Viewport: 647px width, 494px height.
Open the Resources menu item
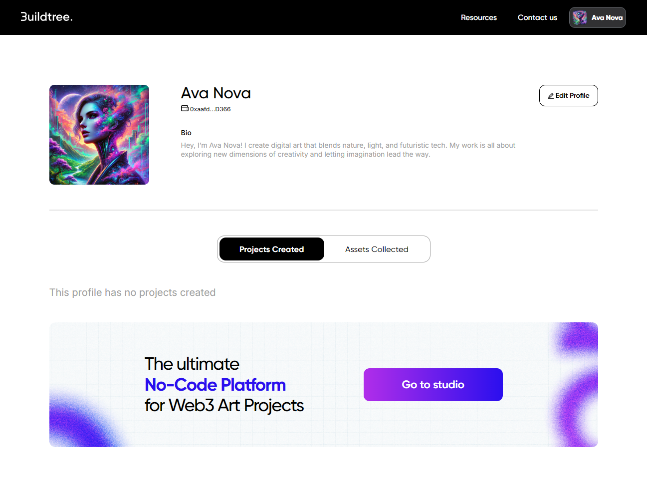click(478, 17)
